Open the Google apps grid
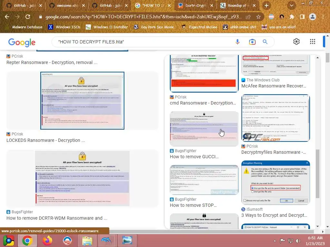 313,41
